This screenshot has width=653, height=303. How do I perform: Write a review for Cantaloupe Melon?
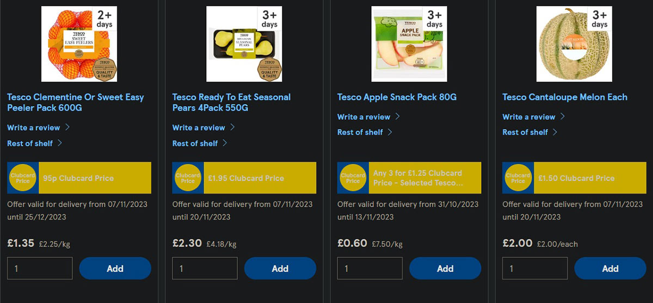point(529,117)
